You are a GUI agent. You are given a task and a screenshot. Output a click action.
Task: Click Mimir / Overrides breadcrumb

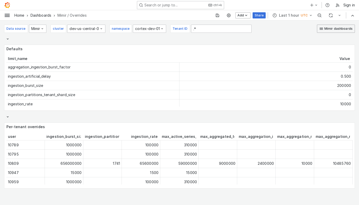pos(72,15)
